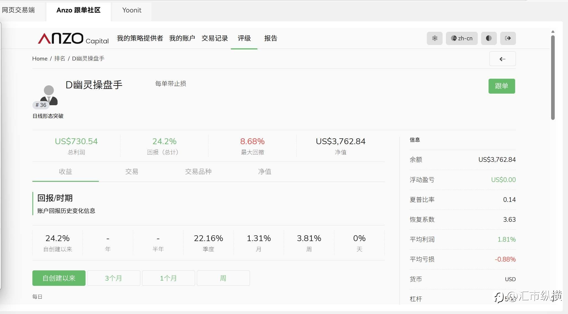Click the back arrow button
This screenshot has width=568, height=314.
point(502,59)
